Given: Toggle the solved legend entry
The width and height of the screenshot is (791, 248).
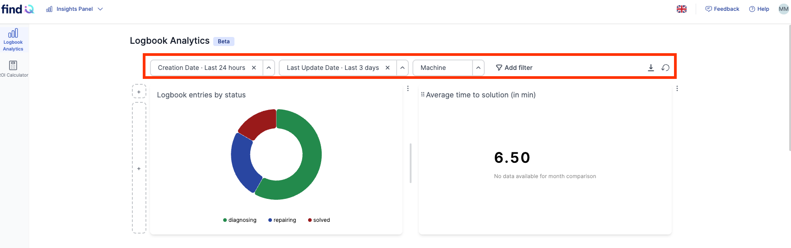Looking at the screenshot, I should tap(319, 220).
